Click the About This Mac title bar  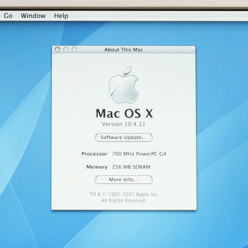124,50
